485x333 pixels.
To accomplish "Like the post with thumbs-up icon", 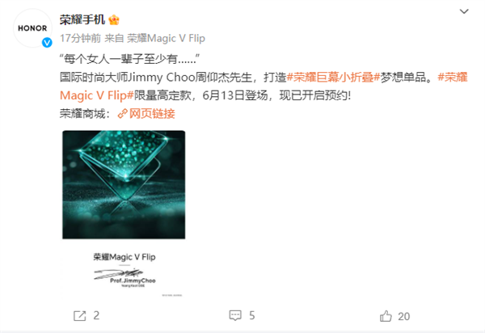I will click(x=386, y=316).
